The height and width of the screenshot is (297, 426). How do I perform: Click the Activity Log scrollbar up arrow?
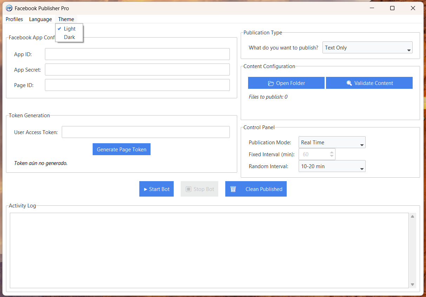tap(413, 217)
